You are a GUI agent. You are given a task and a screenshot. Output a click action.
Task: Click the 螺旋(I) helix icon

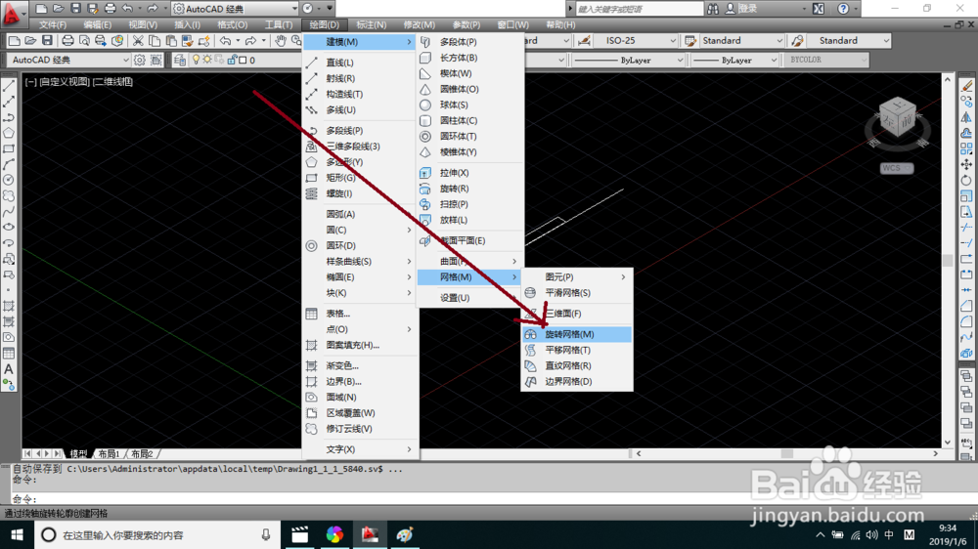tap(312, 193)
